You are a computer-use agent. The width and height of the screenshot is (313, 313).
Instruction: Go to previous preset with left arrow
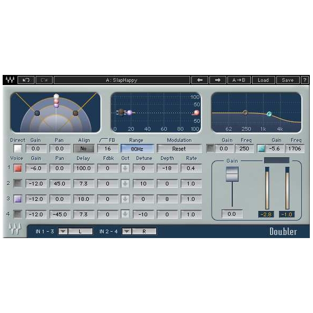[200, 80]
